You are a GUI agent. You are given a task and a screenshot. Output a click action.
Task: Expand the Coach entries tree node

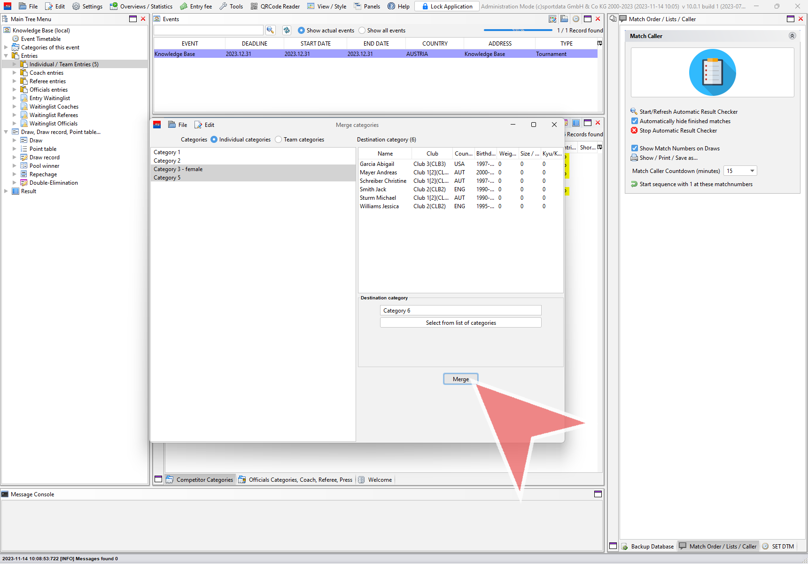pyautogui.click(x=14, y=73)
